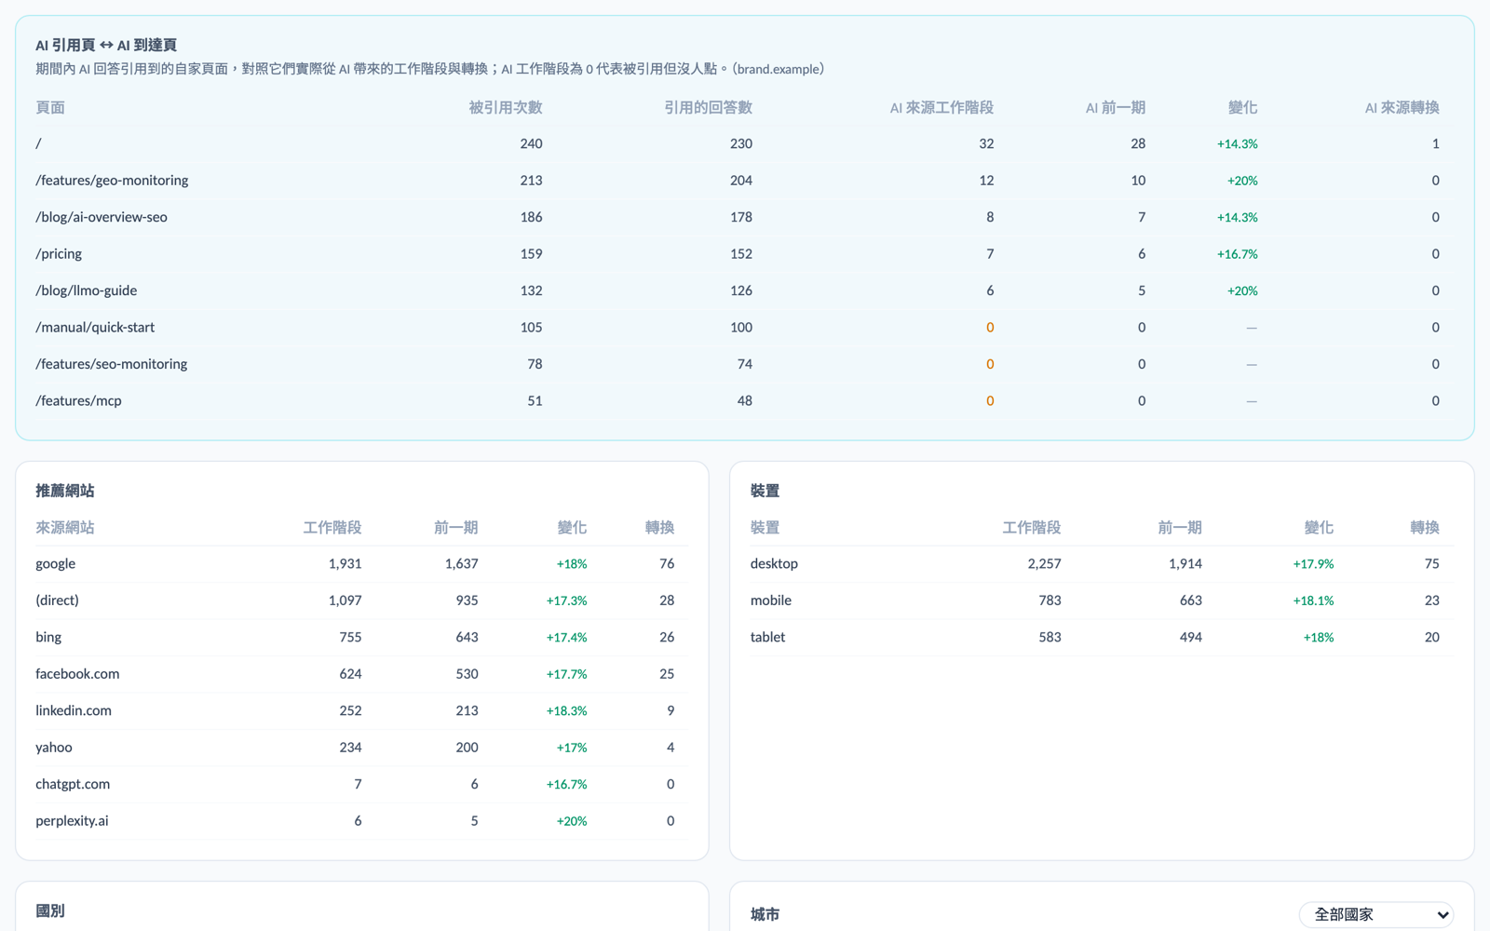Click the +18.3% change for linkedin.com
This screenshot has width=1490, height=931.
click(x=566, y=710)
